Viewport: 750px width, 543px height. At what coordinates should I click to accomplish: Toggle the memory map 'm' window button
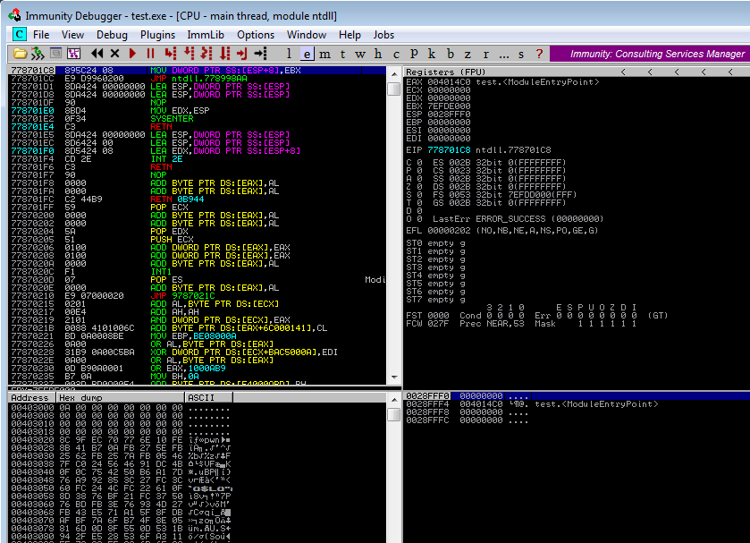pos(324,54)
